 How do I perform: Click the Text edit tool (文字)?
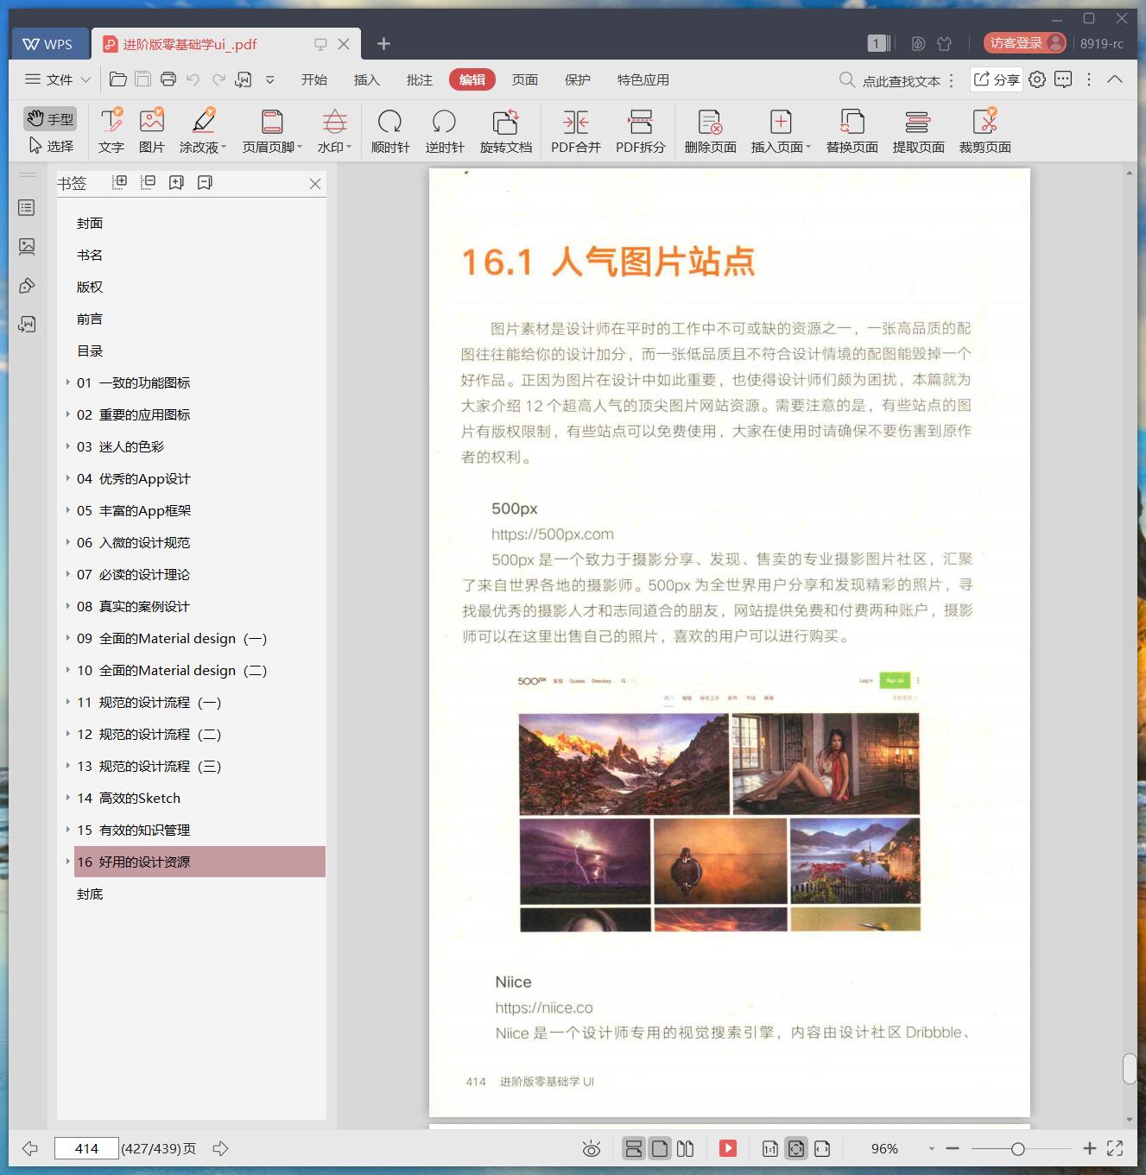point(111,130)
